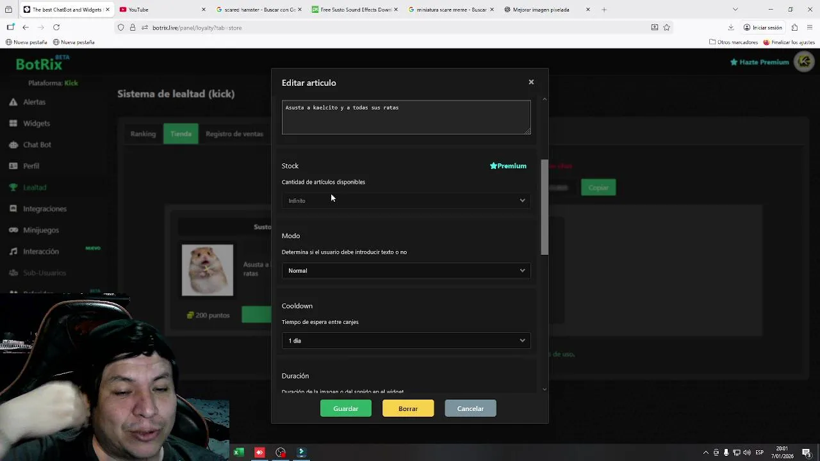Open the browser hamburger menu
The image size is (820, 461).
point(810,28)
